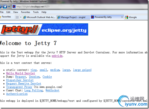Close the Powered By Jetty tab
Viewport: 149px width, 109px height.
coord(122,17)
